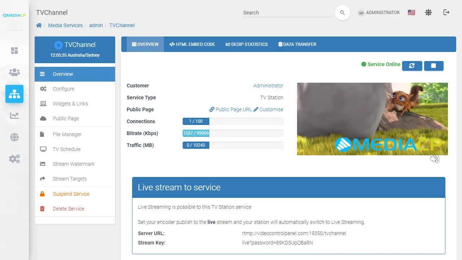Open File Manager menu item
This screenshot has height=260, width=462.
[x=75, y=134]
